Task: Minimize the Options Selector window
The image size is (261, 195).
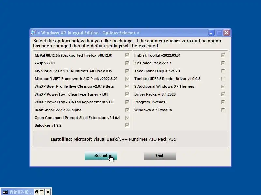Action: pos(211,33)
